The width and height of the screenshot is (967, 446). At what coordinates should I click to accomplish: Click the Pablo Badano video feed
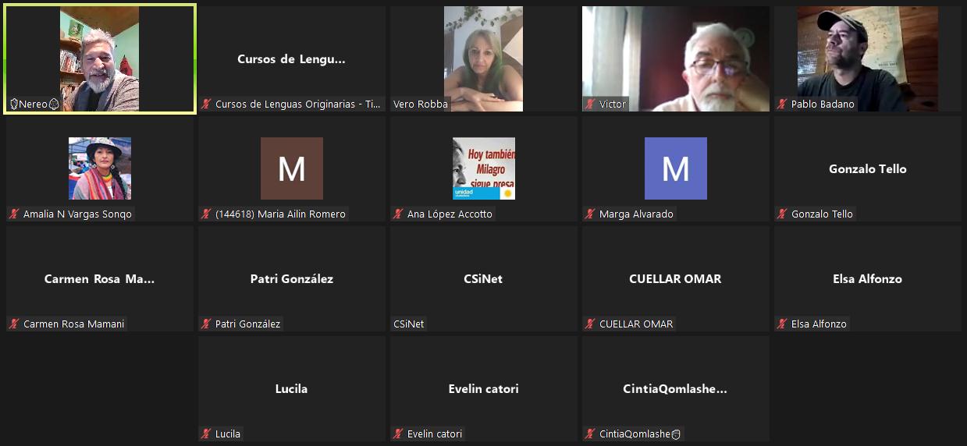click(x=867, y=58)
